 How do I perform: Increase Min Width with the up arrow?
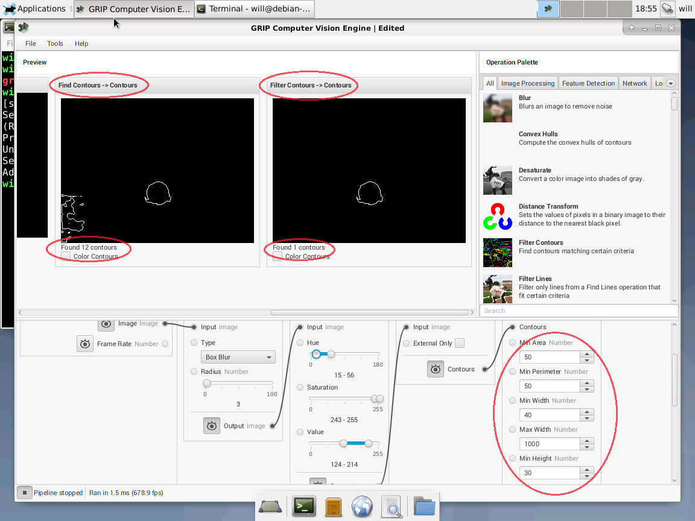coord(587,412)
